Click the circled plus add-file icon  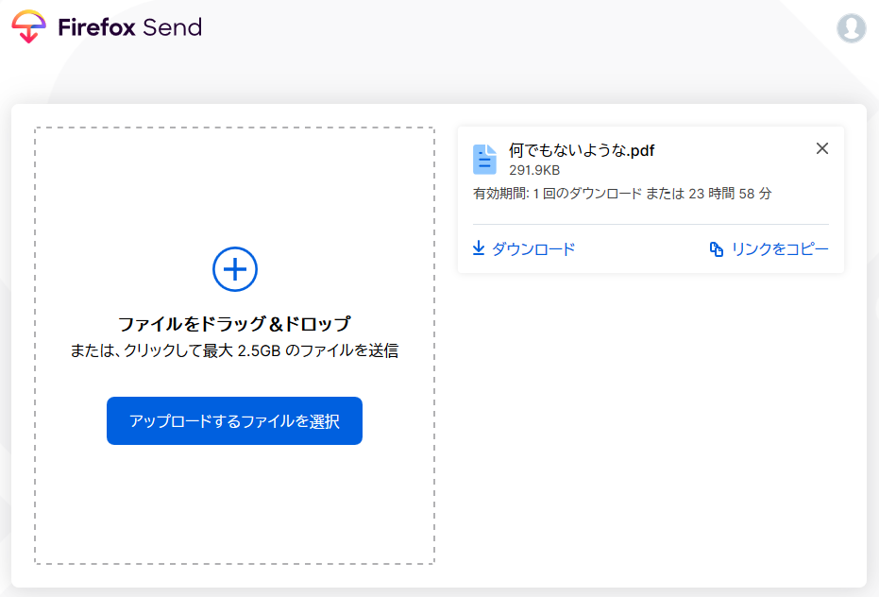[x=235, y=269]
